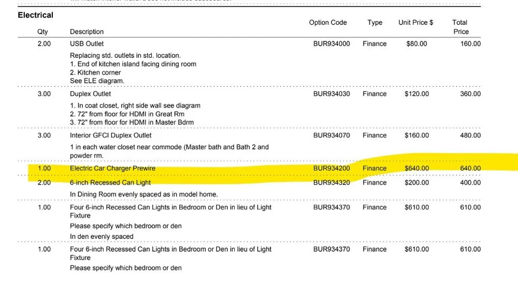Click the Electrical section heading
The height and width of the screenshot is (289, 518).
point(35,15)
